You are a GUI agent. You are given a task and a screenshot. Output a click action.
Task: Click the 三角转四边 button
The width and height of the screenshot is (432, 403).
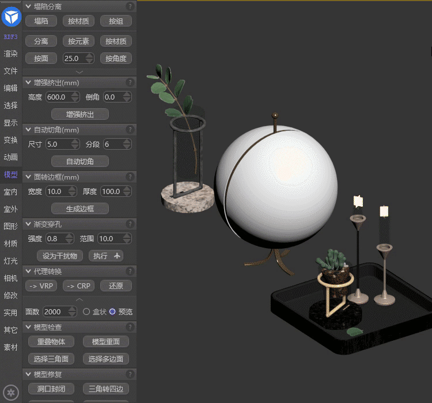tap(106, 389)
